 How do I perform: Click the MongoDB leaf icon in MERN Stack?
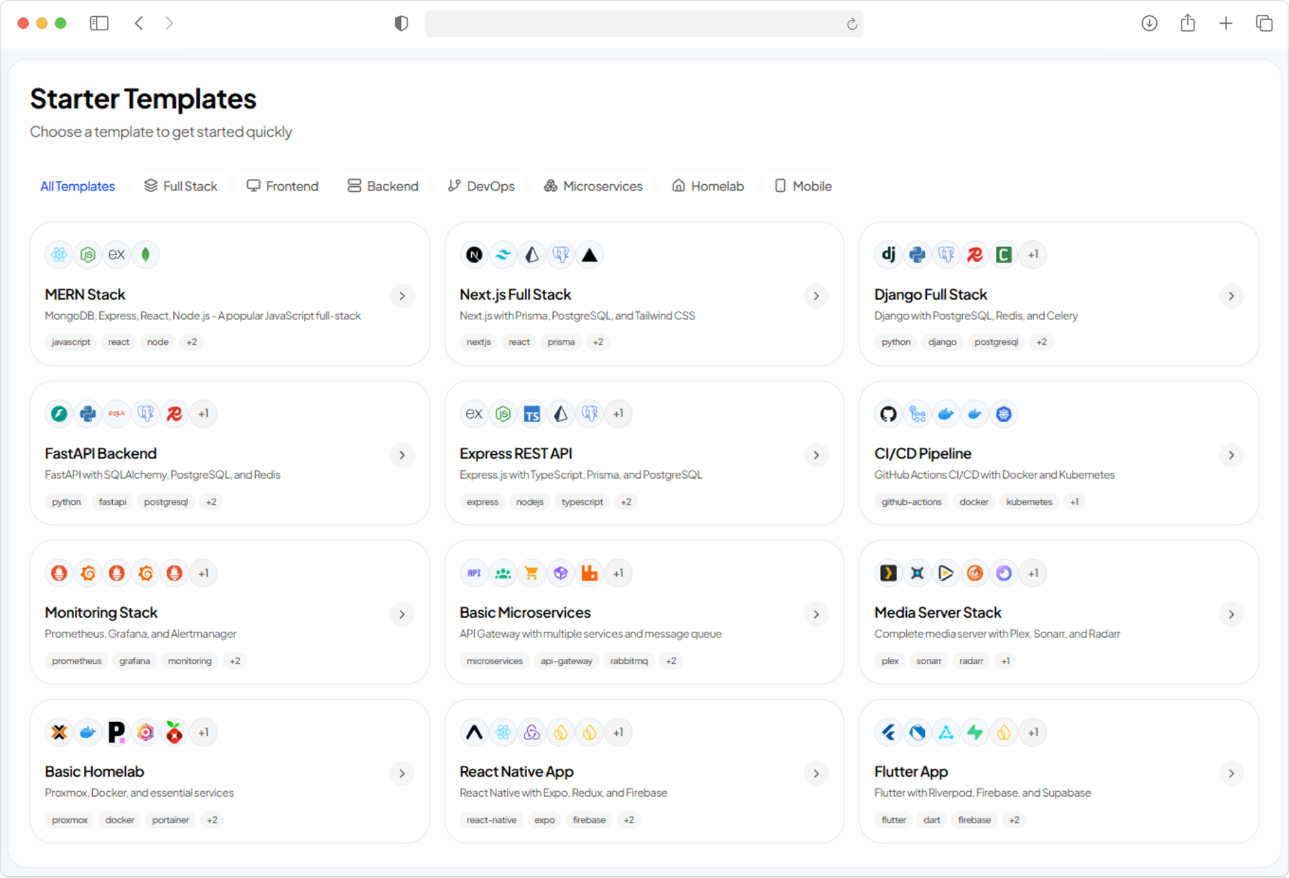tap(146, 254)
